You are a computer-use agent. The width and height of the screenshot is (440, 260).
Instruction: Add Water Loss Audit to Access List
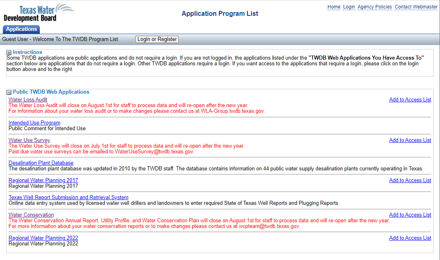[x=410, y=99]
